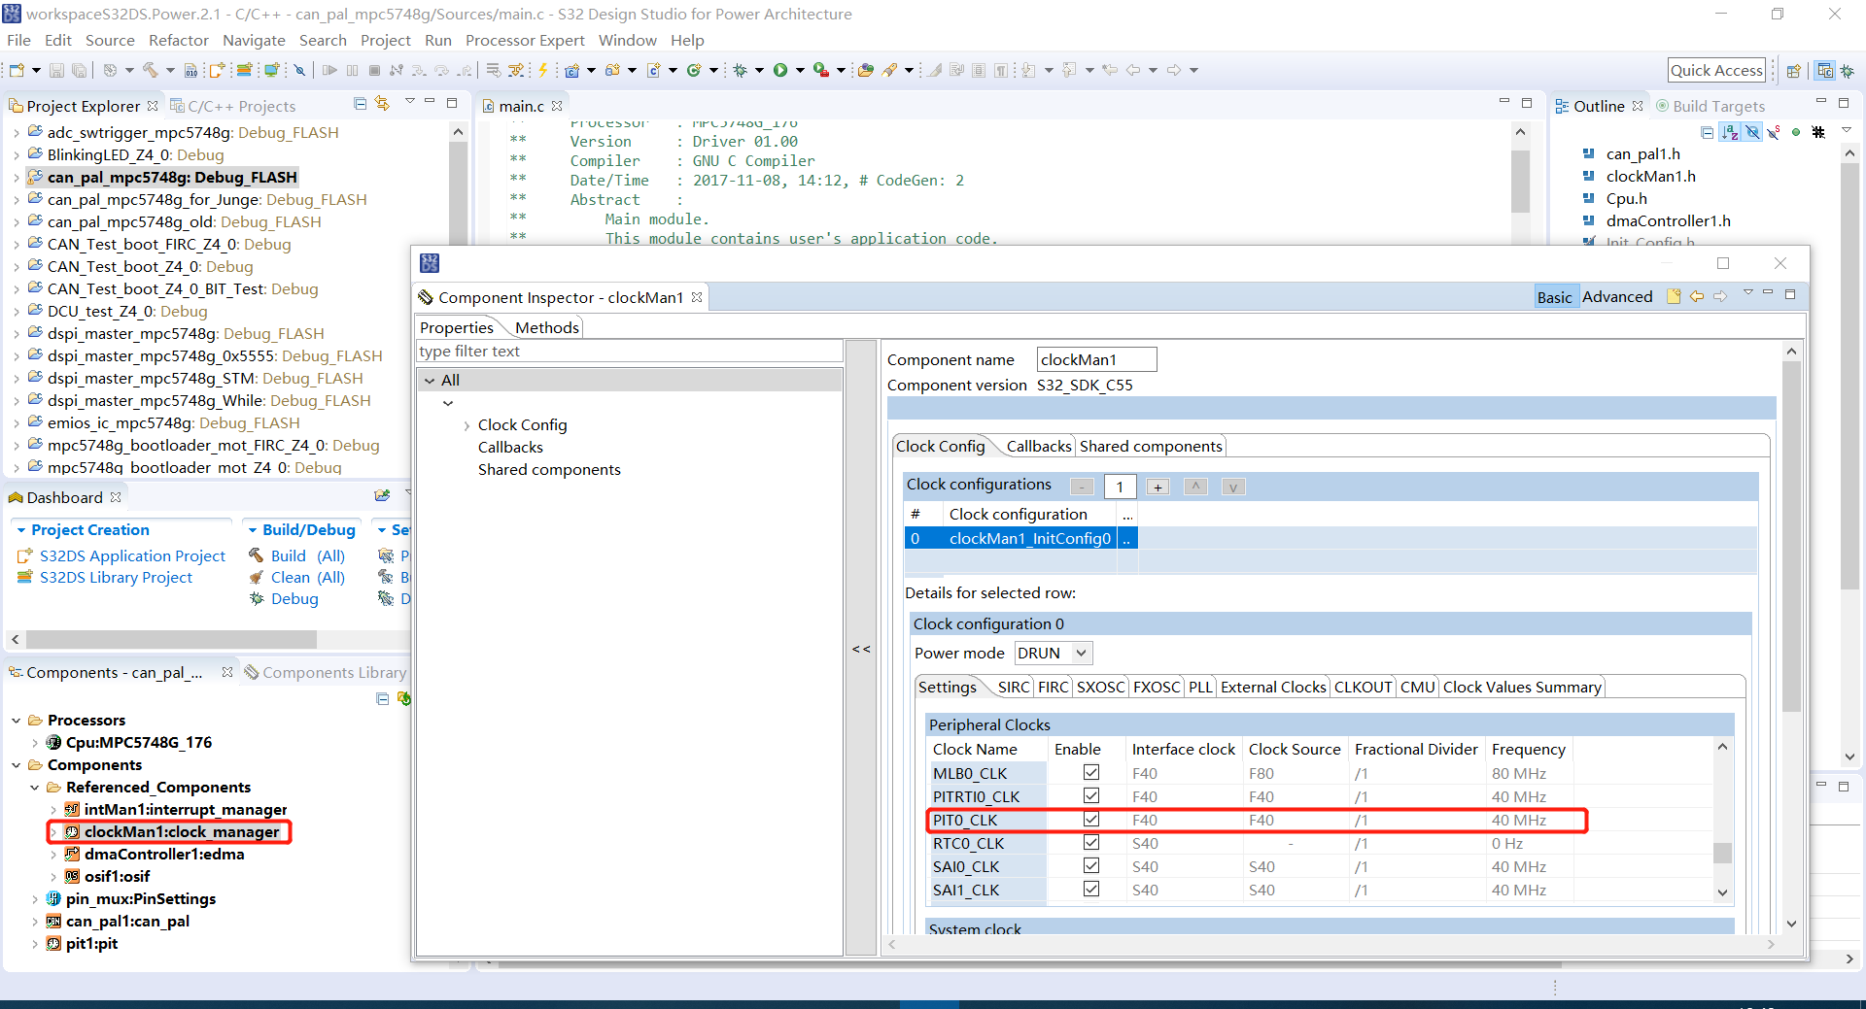This screenshot has width=1866, height=1009.
Task: Switch to the CLKOUT tab
Action: [x=1363, y=687]
